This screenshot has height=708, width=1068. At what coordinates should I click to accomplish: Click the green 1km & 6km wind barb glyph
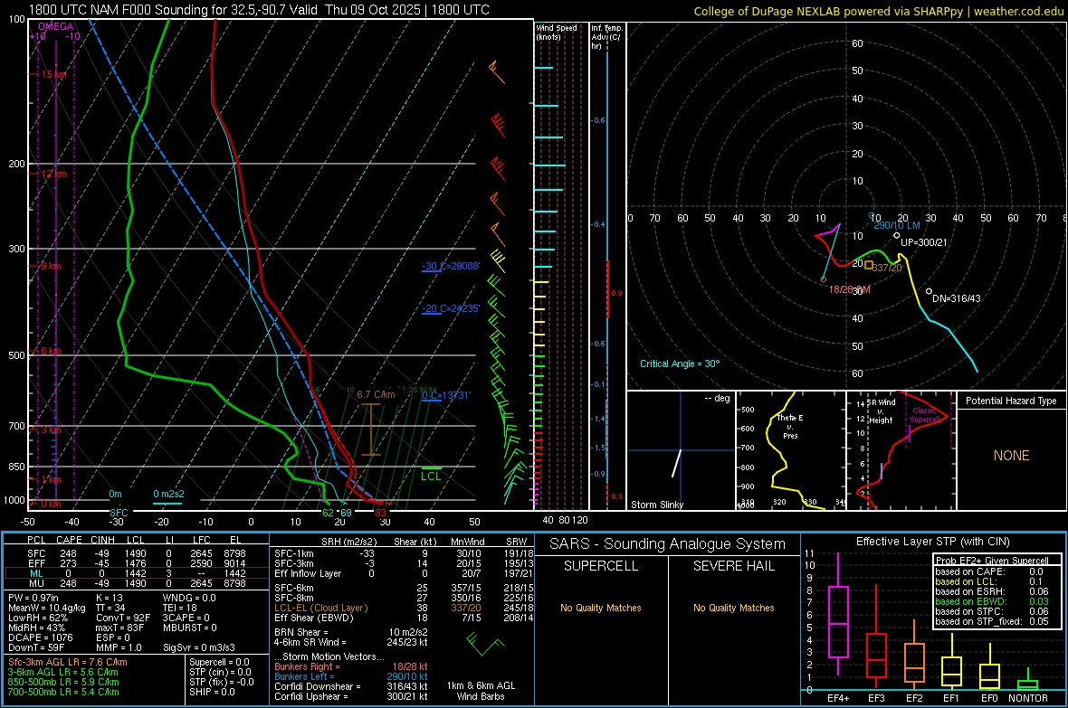tap(485, 644)
